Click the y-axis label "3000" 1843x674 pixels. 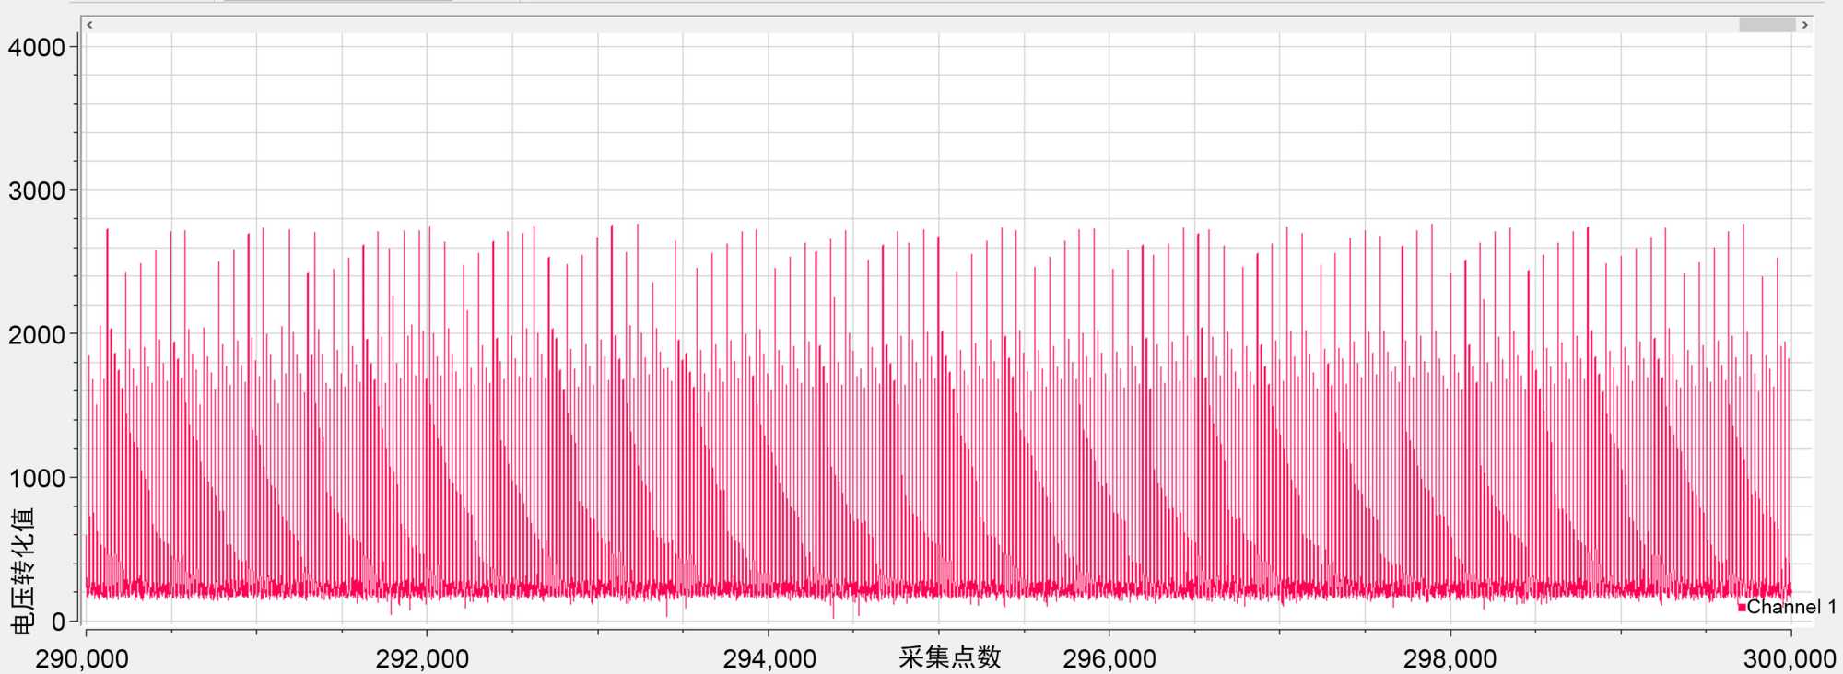pyautogui.click(x=37, y=191)
